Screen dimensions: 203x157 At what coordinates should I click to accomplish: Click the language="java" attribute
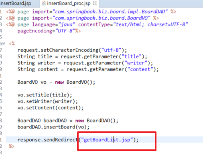54,24
